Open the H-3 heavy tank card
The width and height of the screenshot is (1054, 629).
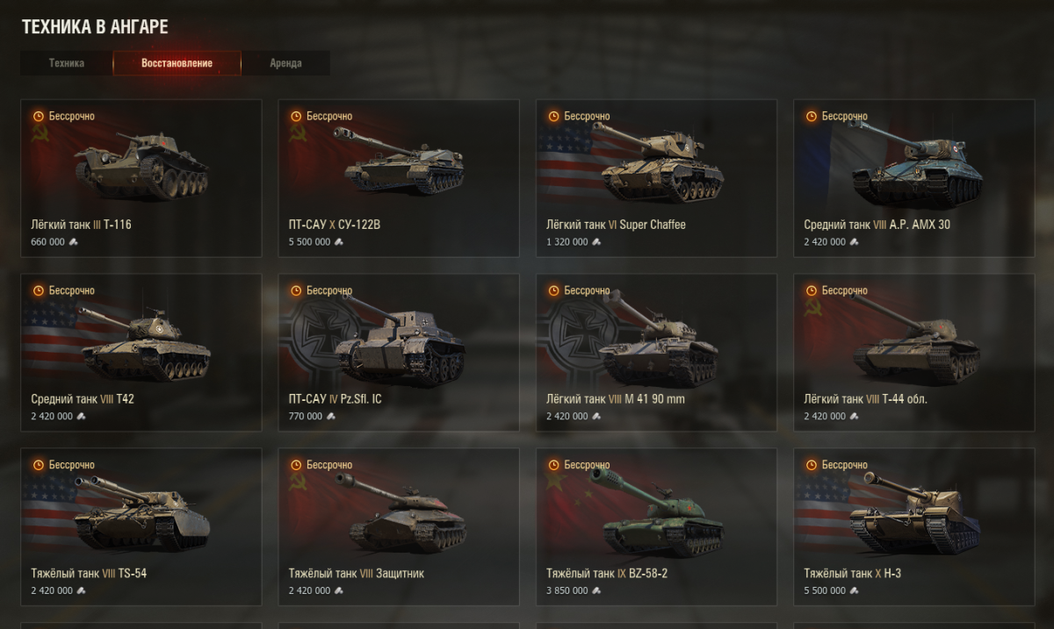tap(914, 527)
